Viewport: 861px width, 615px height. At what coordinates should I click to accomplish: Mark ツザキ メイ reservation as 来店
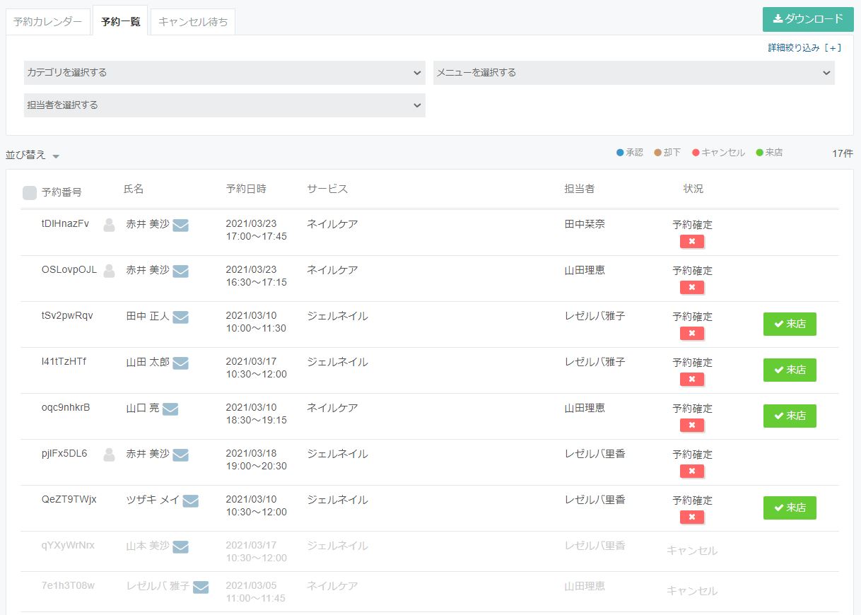[790, 508]
